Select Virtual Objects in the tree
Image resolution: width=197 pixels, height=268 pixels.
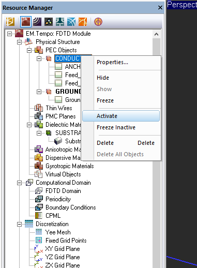point(63,174)
